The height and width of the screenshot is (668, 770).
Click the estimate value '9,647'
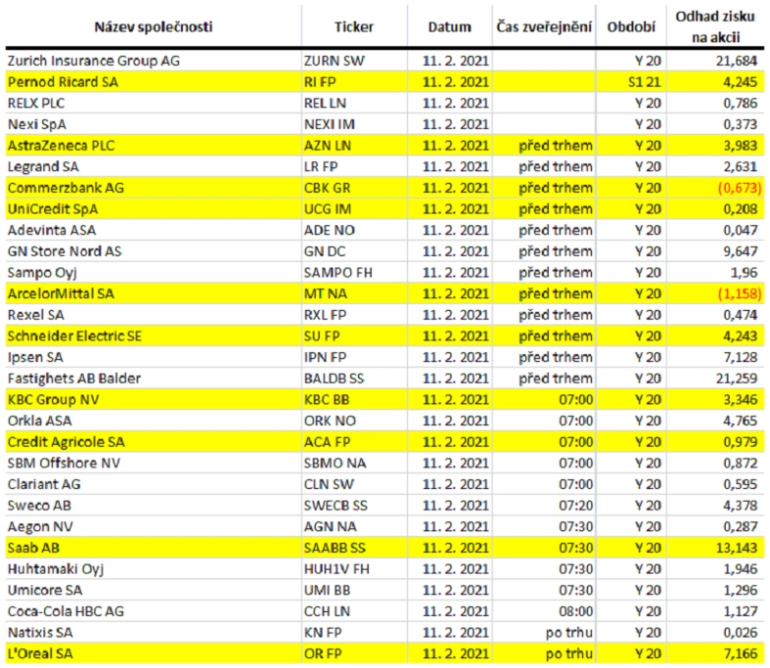click(740, 250)
